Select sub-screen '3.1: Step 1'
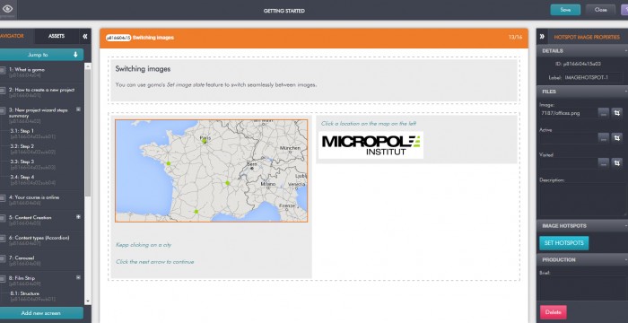Viewport: 628px width, 323px height. click(x=22, y=131)
